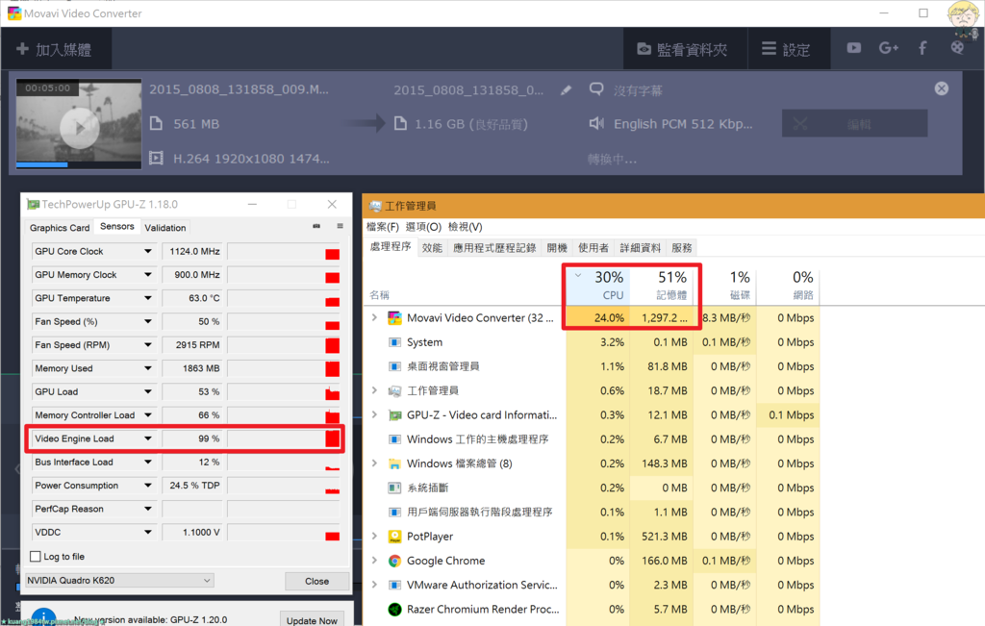Select 桌面視窗管理員 process row
985x626 pixels.
[591, 366]
